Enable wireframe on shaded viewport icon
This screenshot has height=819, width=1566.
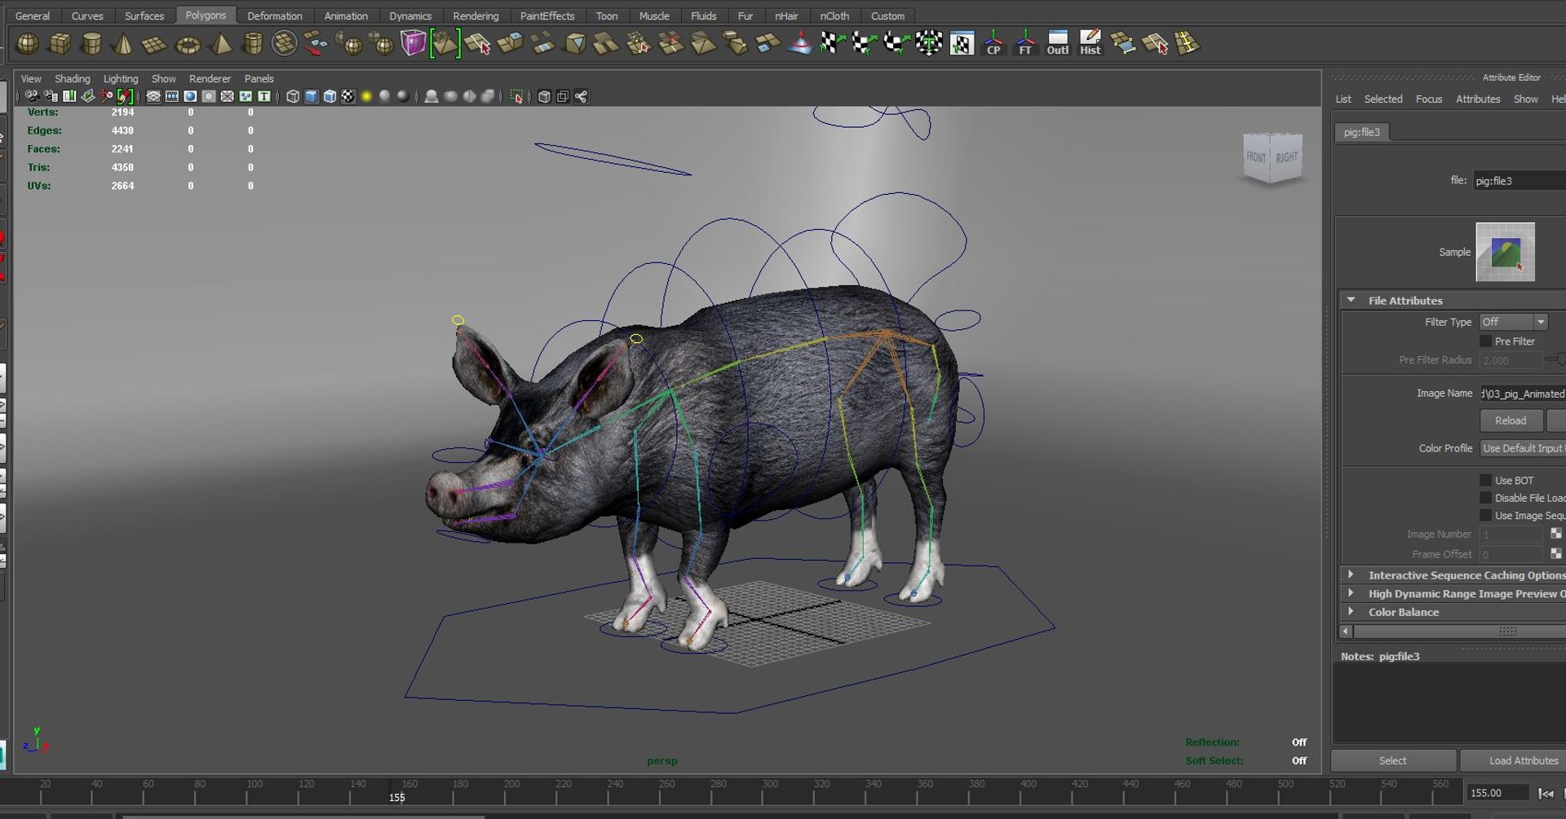(x=330, y=96)
